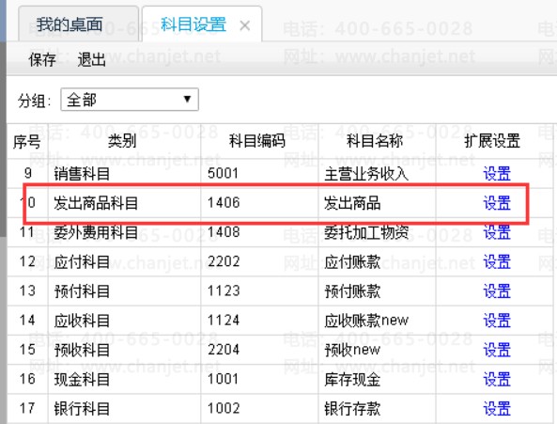Close the 科目设置 tab
This screenshot has width=557, height=424.
tap(245, 25)
